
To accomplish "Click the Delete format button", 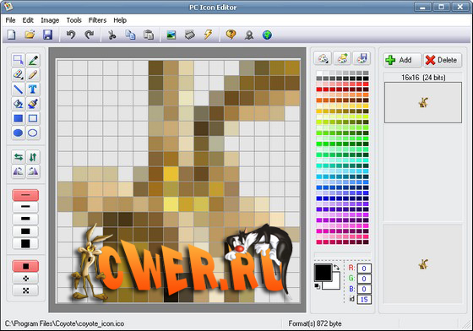I will coord(443,60).
